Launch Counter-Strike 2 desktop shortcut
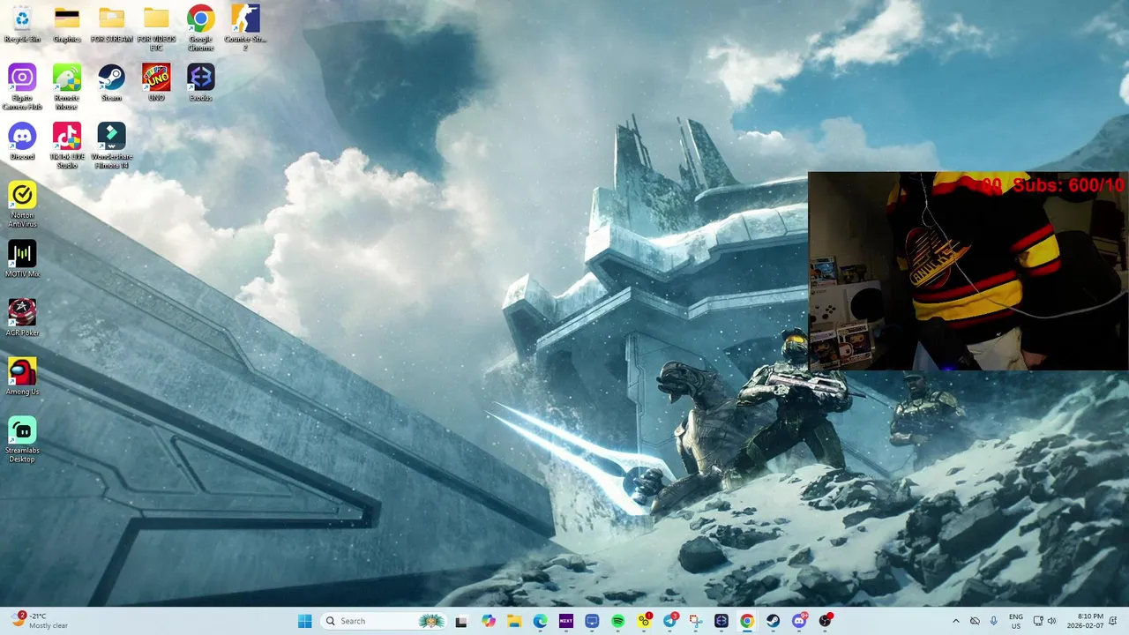Screen dimensions: 1129x635 (245, 28)
